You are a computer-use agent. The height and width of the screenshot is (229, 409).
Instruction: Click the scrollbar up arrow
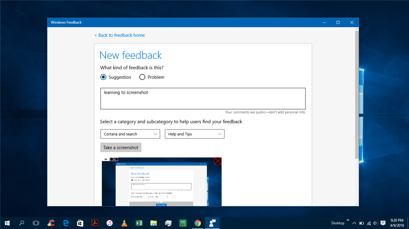pos(357,29)
